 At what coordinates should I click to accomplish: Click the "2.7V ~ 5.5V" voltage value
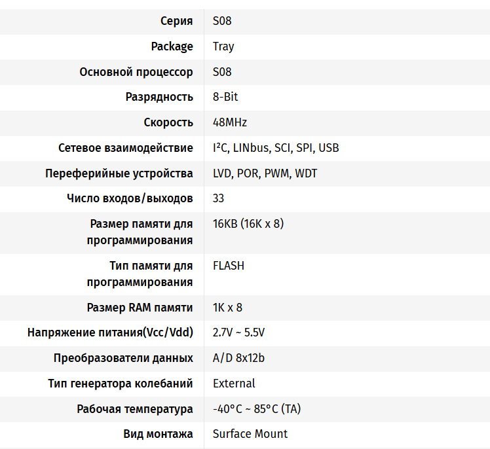click(x=238, y=332)
